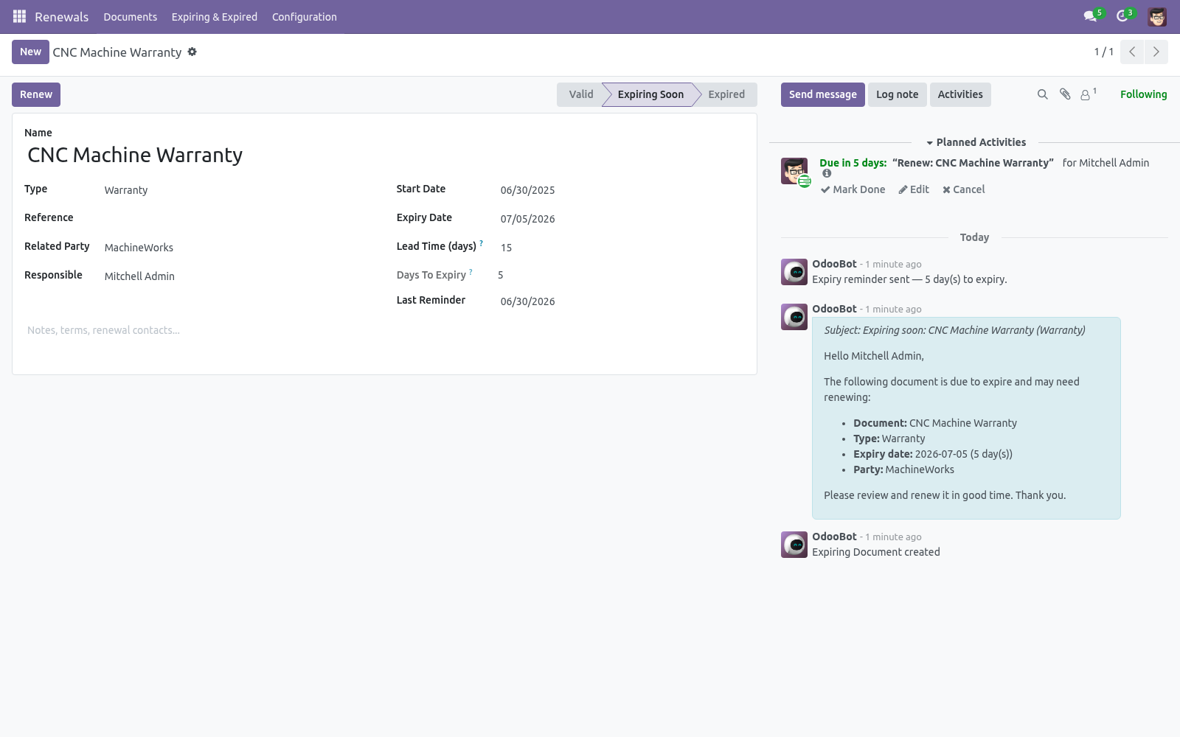
Task: Go to previous record arrow
Action: click(x=1132, y=52)
